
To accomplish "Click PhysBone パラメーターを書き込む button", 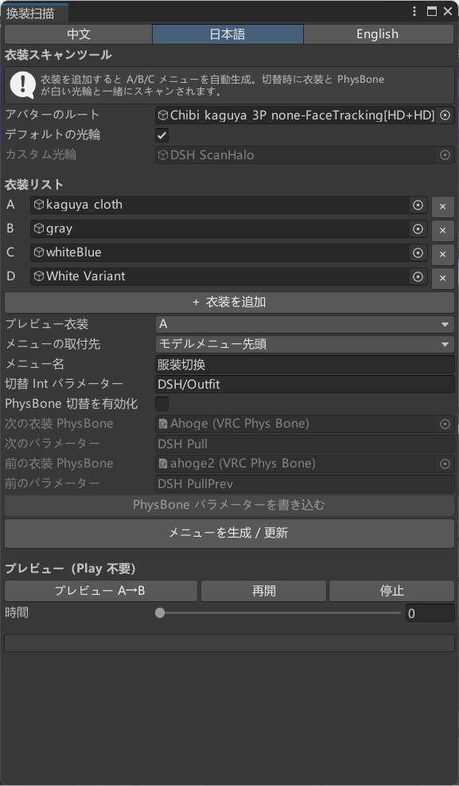I will pyautogui.click(x=229, y=505).
